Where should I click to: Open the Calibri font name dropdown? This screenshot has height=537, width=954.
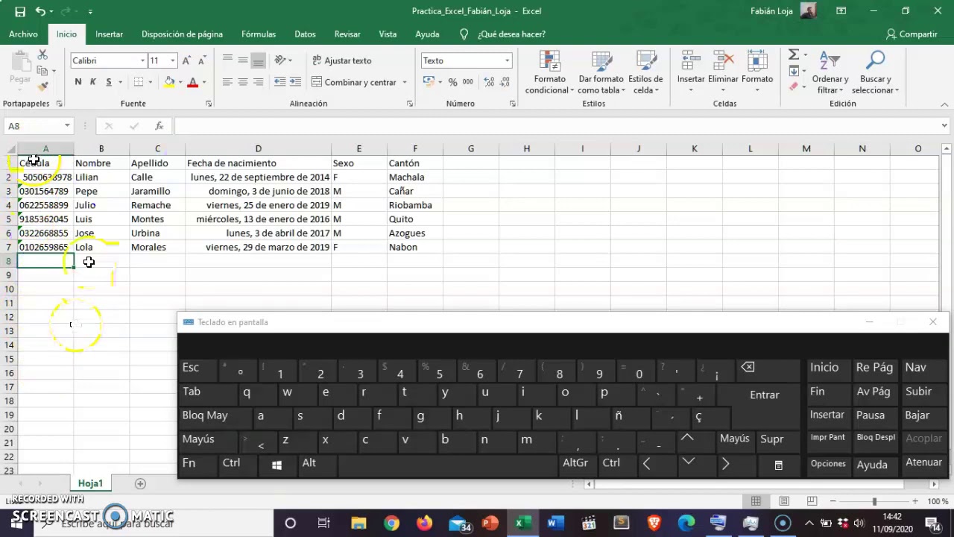click(x=142, y=60)
